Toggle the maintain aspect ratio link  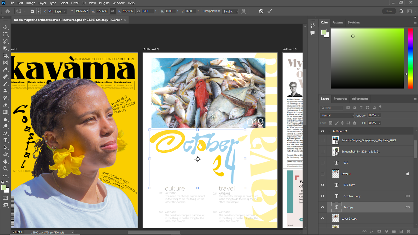tap(113, 11)
